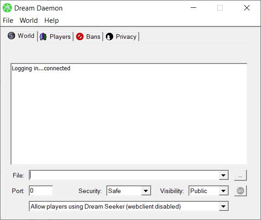Viewport: 261px width, 220px height.
Task: Select the World tab
Action: 21,36
